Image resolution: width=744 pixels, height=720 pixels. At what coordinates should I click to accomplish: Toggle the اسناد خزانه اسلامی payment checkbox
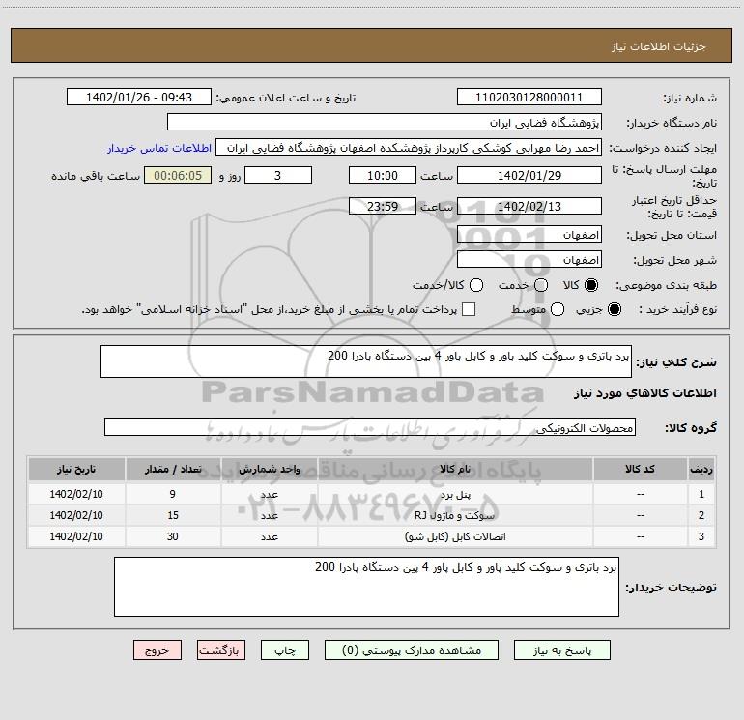(x=469, y=309)
